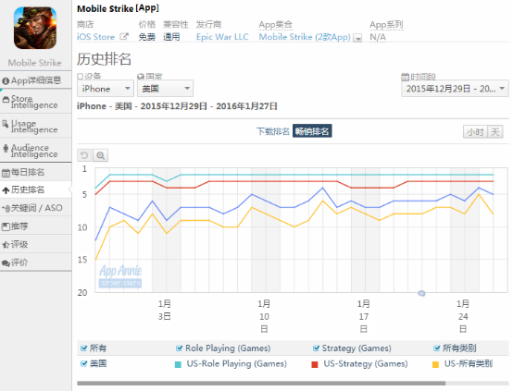Image resolution: width=513 pixels, height=391 pixels.
Task: Open the external link icon beside iOS Store
Action: tap(124, 37)
